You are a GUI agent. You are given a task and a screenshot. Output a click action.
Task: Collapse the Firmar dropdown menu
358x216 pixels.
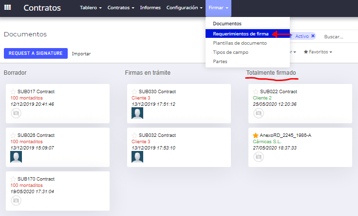[x=218, y=8]
